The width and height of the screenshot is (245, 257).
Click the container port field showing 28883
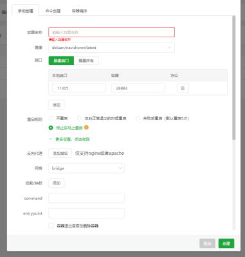[x=138, y=88]
